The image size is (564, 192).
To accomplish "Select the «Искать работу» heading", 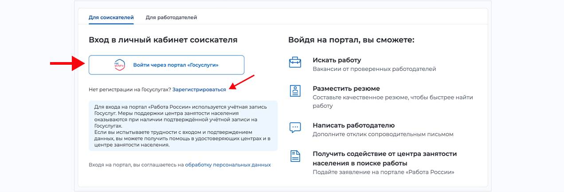I will tap(337, 60).
